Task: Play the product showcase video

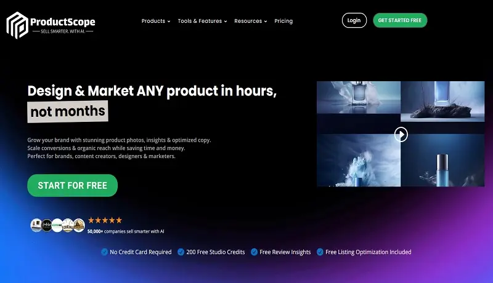Action: pyautogui.click(x=401, y=134)
